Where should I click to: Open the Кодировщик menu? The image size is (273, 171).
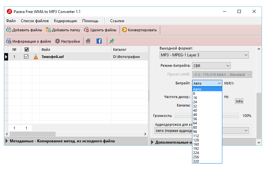[x=65, y=21]
